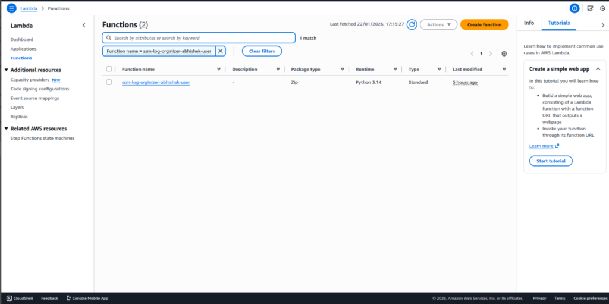Sort by Function name column arrow

click(219, 69)
